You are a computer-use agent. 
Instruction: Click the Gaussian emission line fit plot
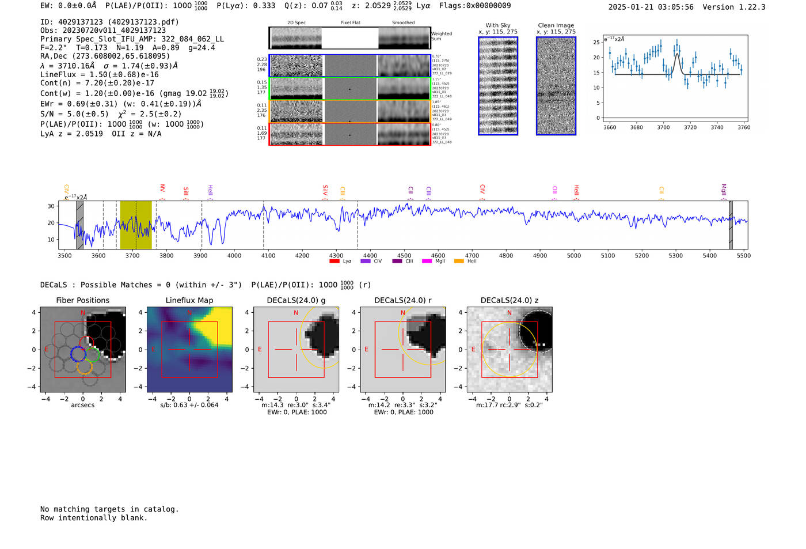coord(675,79)
